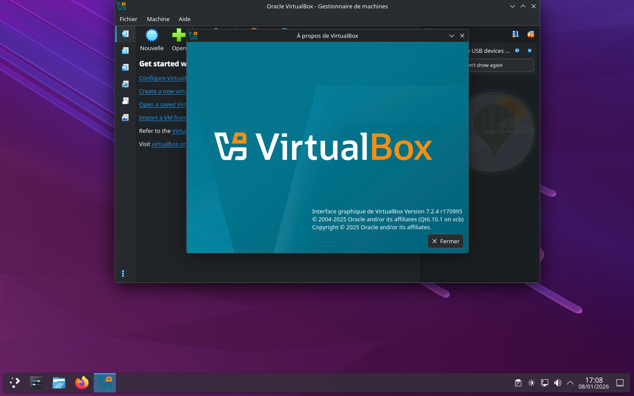This screenshot has width=634, height=396.
Task: Select the Machines tool sidebar icon
Action: tap(125, 51)
